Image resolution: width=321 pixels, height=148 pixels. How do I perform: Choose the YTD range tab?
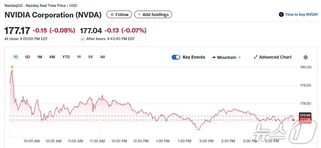[66, 57]
